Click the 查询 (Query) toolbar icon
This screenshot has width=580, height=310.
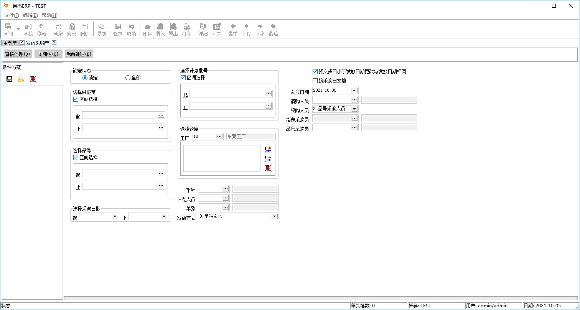(x=8, y=29)
